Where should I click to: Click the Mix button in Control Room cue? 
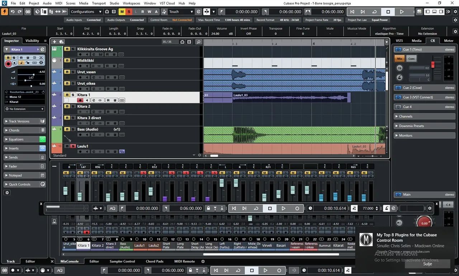click(399, 58)
